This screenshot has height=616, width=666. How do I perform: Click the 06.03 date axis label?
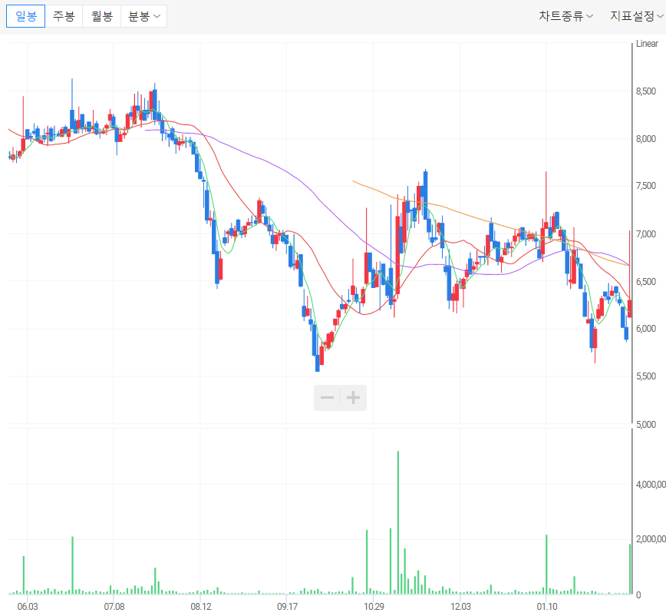tap(28, 606)
